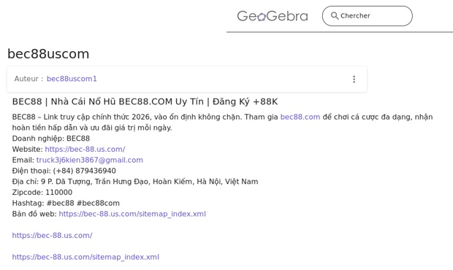Click the truck3j6kien3867@gmail.com email link
Screen dimensions: 453x270
pos(90,160)
